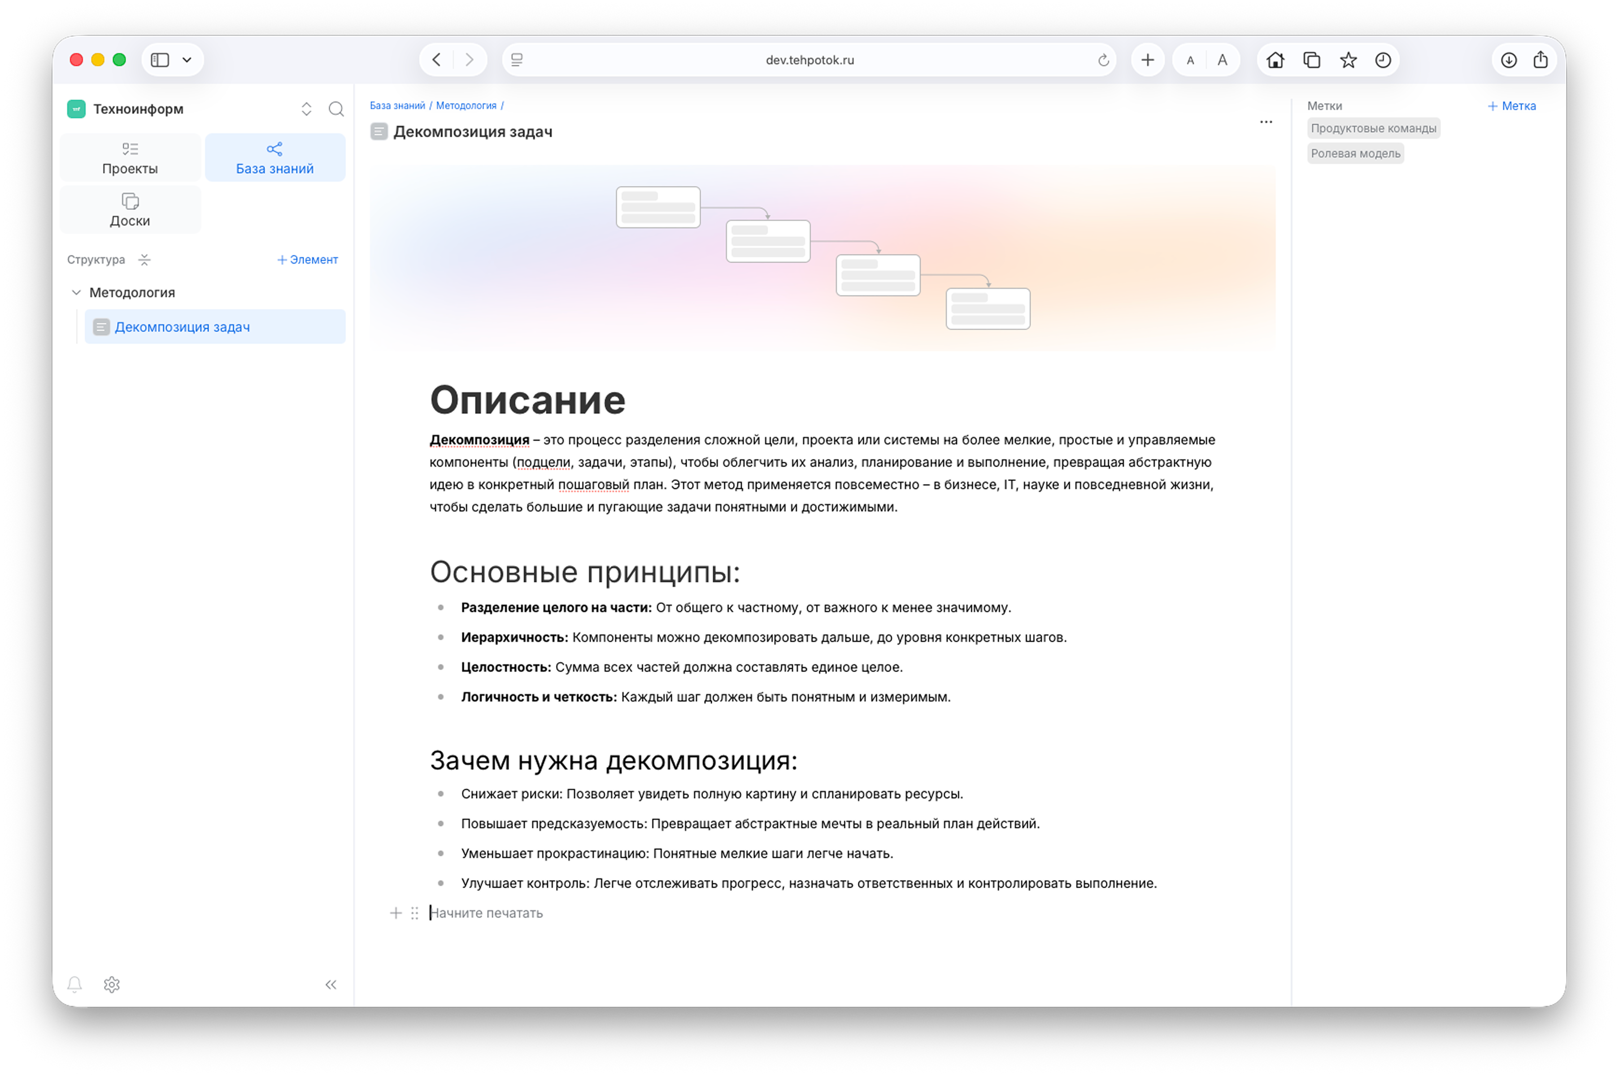Click the notifications bell icon

point(75,984)
